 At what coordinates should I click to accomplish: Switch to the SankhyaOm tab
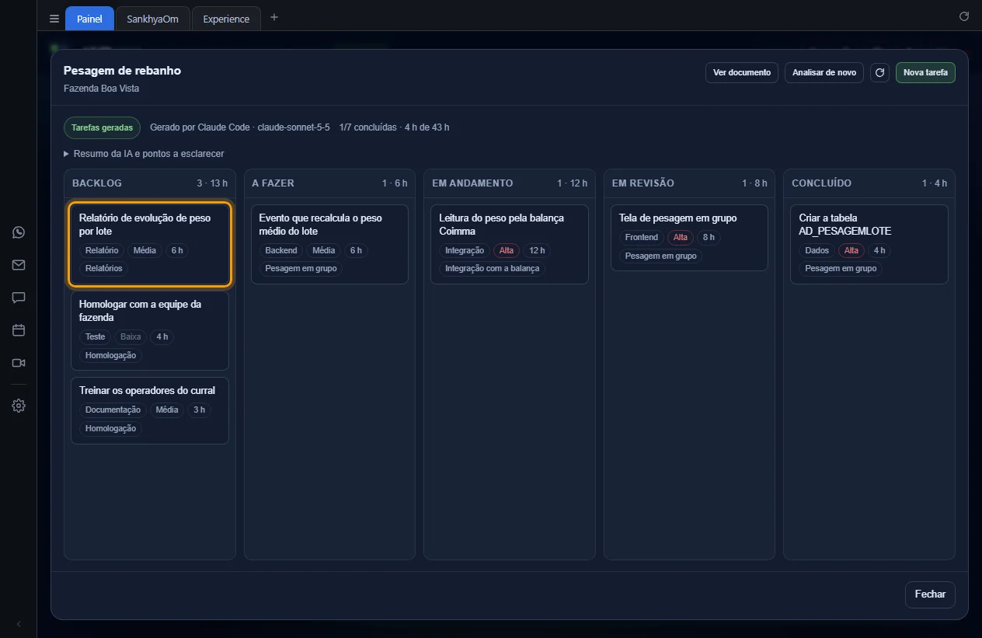coord(152,19)
